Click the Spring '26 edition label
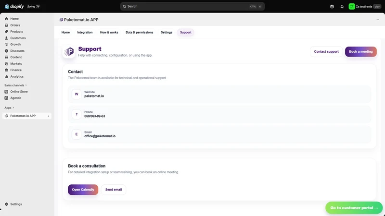 pos(33,7)
